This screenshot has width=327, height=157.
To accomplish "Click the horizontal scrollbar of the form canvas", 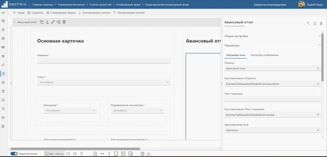I will (x=75, y=149).
